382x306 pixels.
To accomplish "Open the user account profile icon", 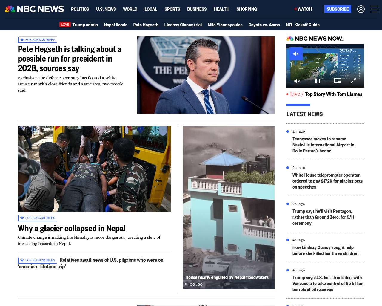I will [361, 9].
